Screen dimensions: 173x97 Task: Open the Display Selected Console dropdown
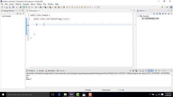click(x=161, y=71)
